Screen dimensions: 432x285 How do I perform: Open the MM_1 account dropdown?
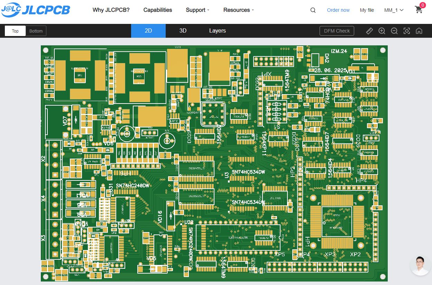click(x=394, y=10)
